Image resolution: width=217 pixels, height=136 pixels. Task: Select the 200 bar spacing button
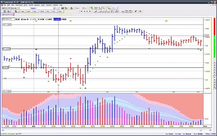[x=215, y=85]
